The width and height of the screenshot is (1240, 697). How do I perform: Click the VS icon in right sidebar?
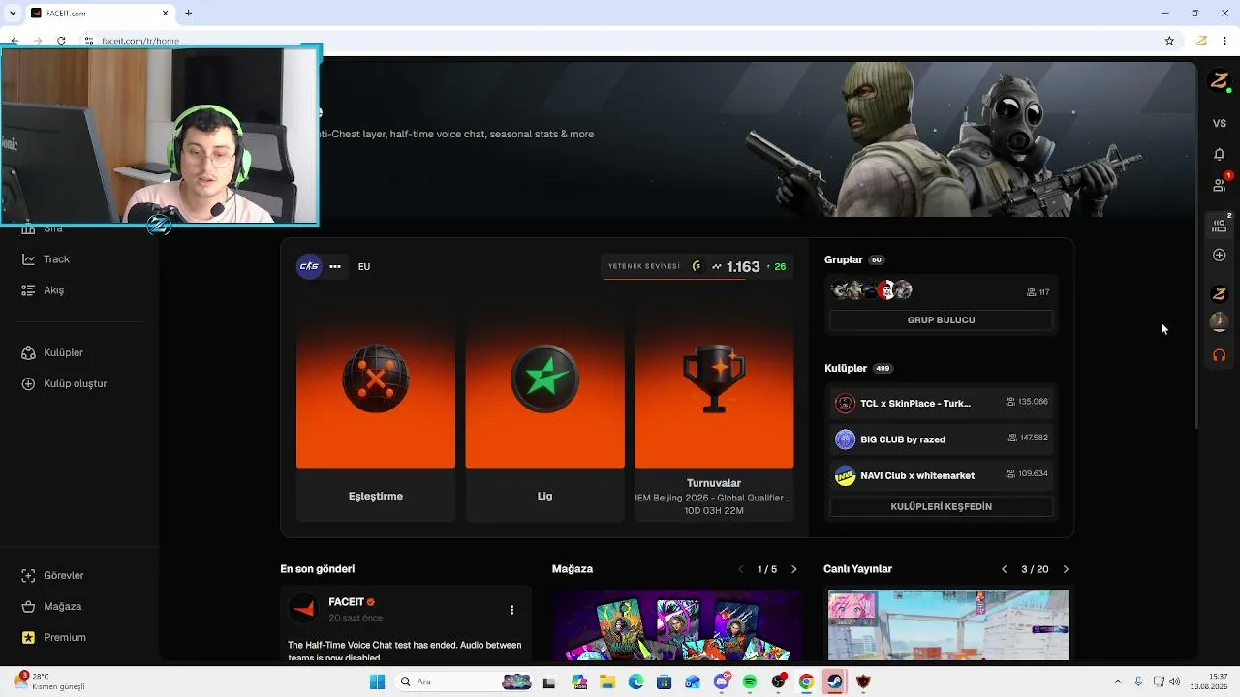coord(1220,124)
